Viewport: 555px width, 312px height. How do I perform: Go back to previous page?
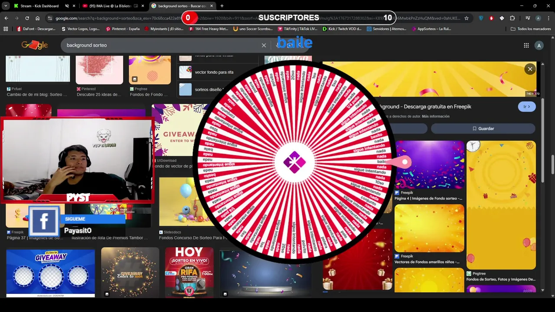coord(6,18)
